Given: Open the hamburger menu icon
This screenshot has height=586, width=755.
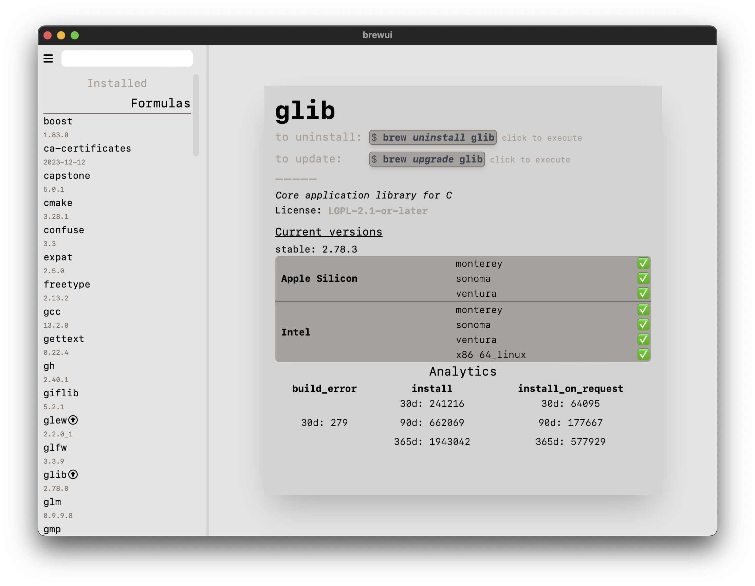Looking at the screenshot, I should (x=48, y=58).
